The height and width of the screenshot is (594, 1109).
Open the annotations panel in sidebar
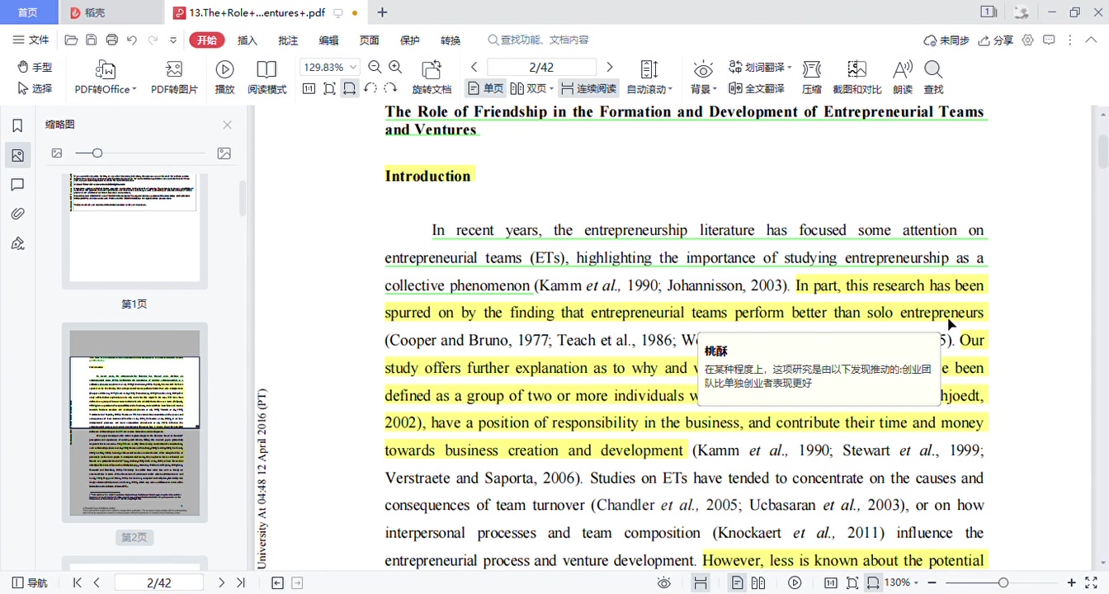[x=17, y=185]
